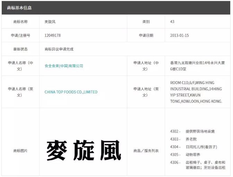Select service item 4306 出租椅子、桌子

pos(198,165)
